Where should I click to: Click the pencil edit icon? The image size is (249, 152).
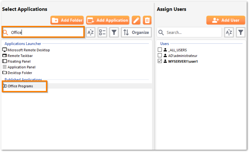[x=136, y=20]
